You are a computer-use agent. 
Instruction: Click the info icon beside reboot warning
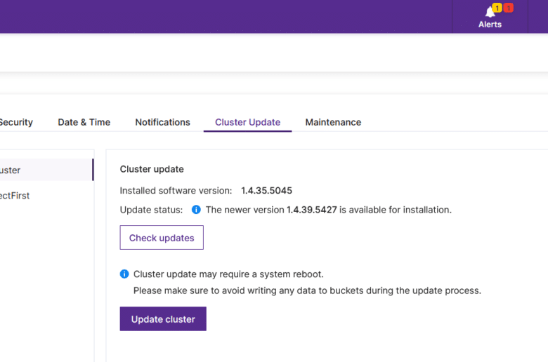pyautogui.click(x=124, y=274)
